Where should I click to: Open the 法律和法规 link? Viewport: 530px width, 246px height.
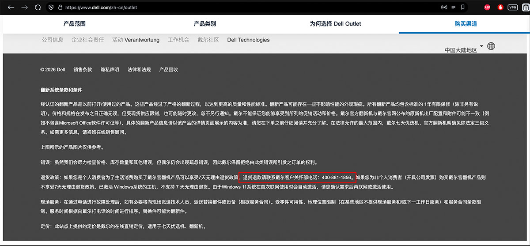(139, 69)
